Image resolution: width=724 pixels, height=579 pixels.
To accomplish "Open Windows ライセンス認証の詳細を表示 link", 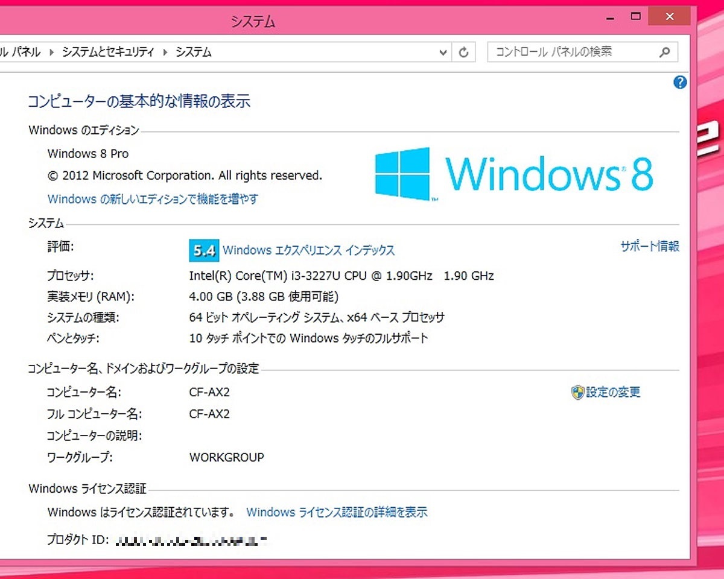I will (x=337, y=513).
